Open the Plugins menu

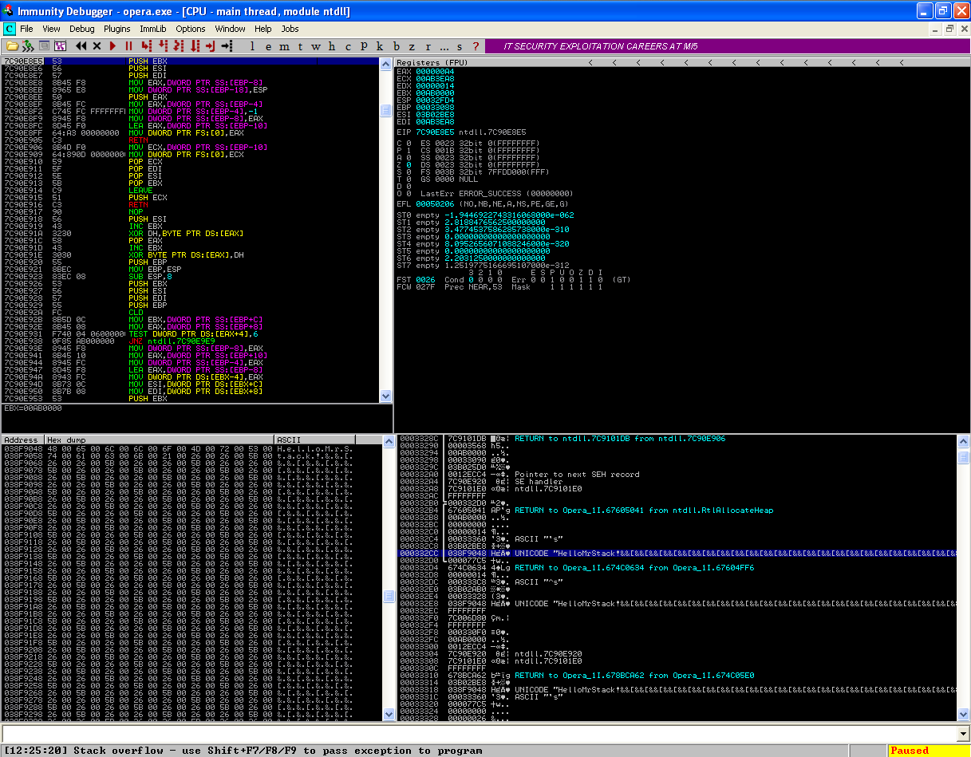(117, 29)
